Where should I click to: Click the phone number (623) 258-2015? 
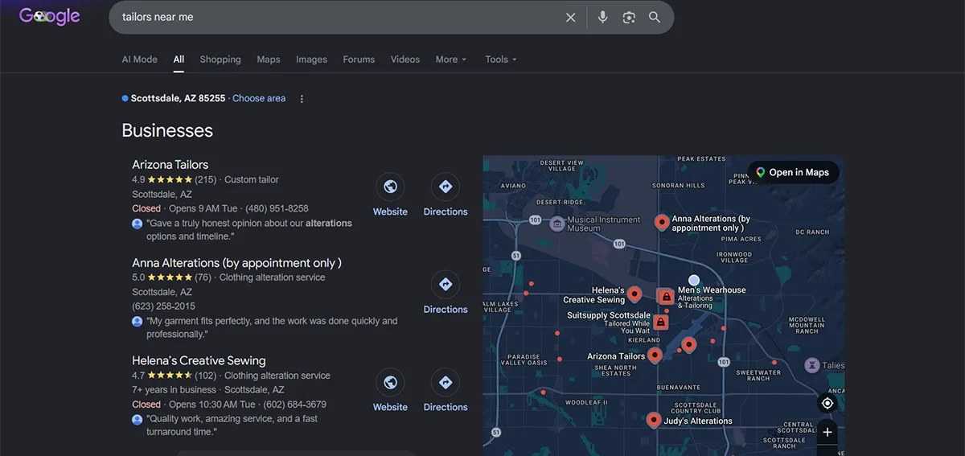pos(163,306)
